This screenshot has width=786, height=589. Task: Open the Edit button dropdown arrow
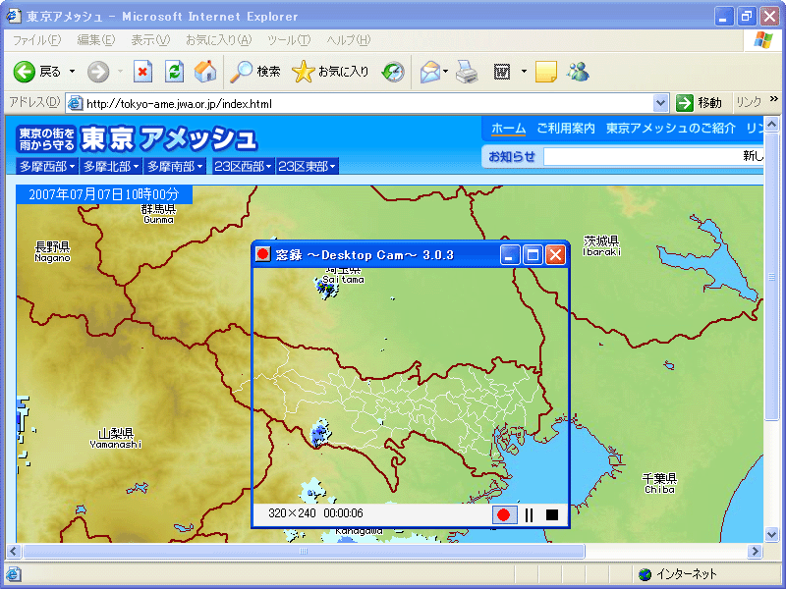pos(524,72)
